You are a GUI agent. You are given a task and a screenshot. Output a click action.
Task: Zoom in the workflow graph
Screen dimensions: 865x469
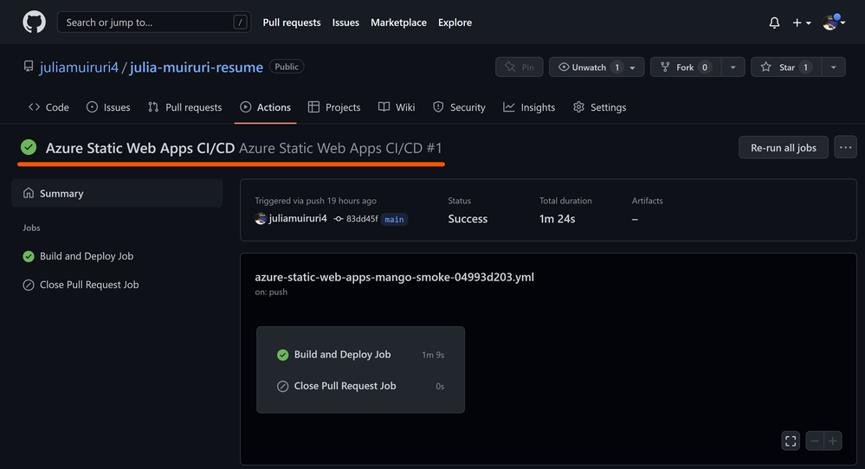pos(833,441)
